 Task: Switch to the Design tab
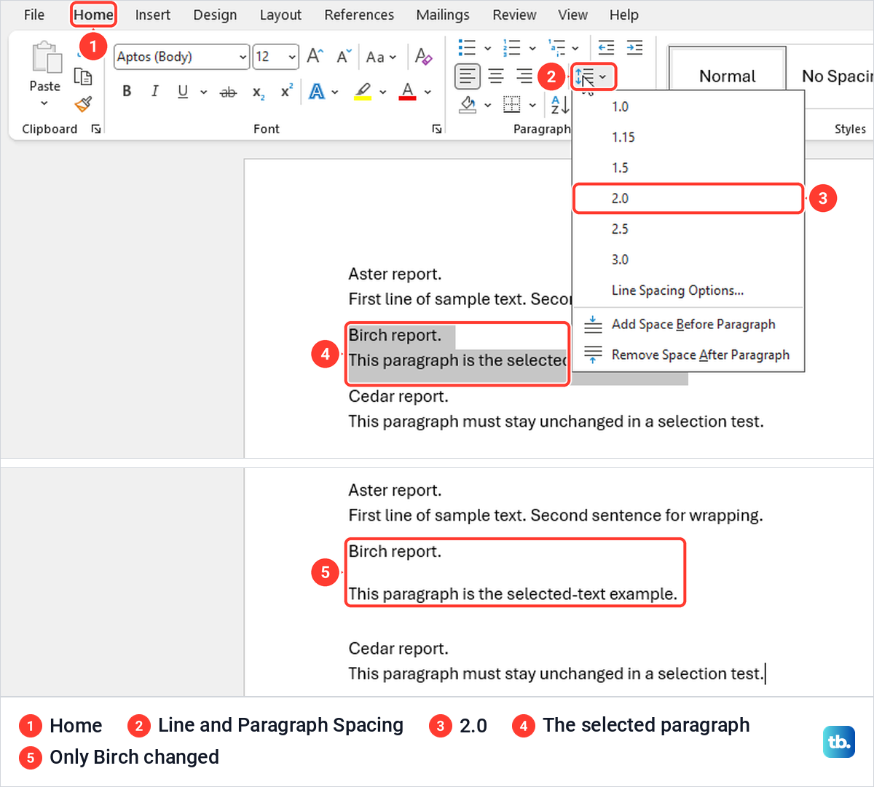click(x=215, y=15)
